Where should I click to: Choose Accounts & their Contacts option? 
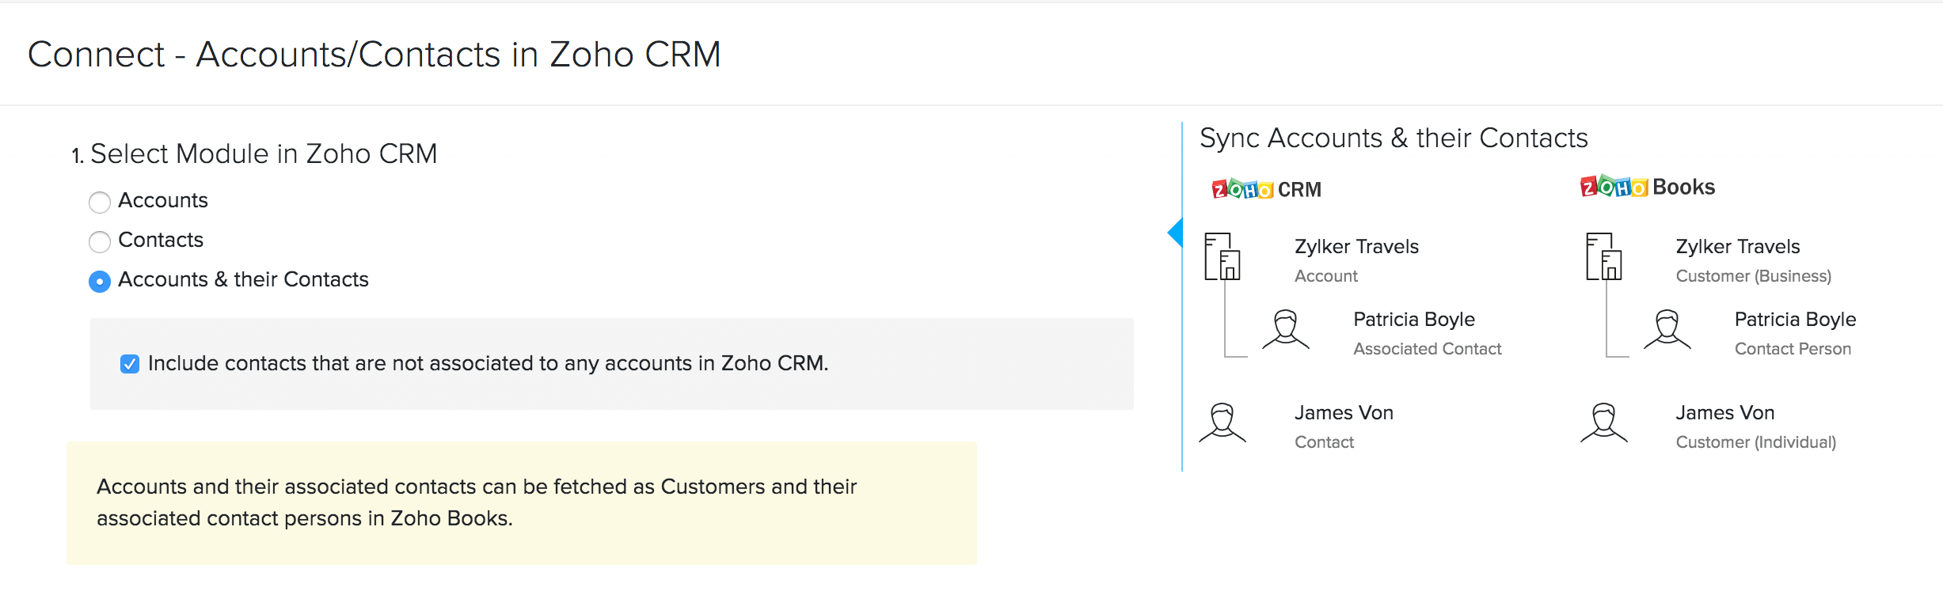pyautogui.click(x=100, y=282)
